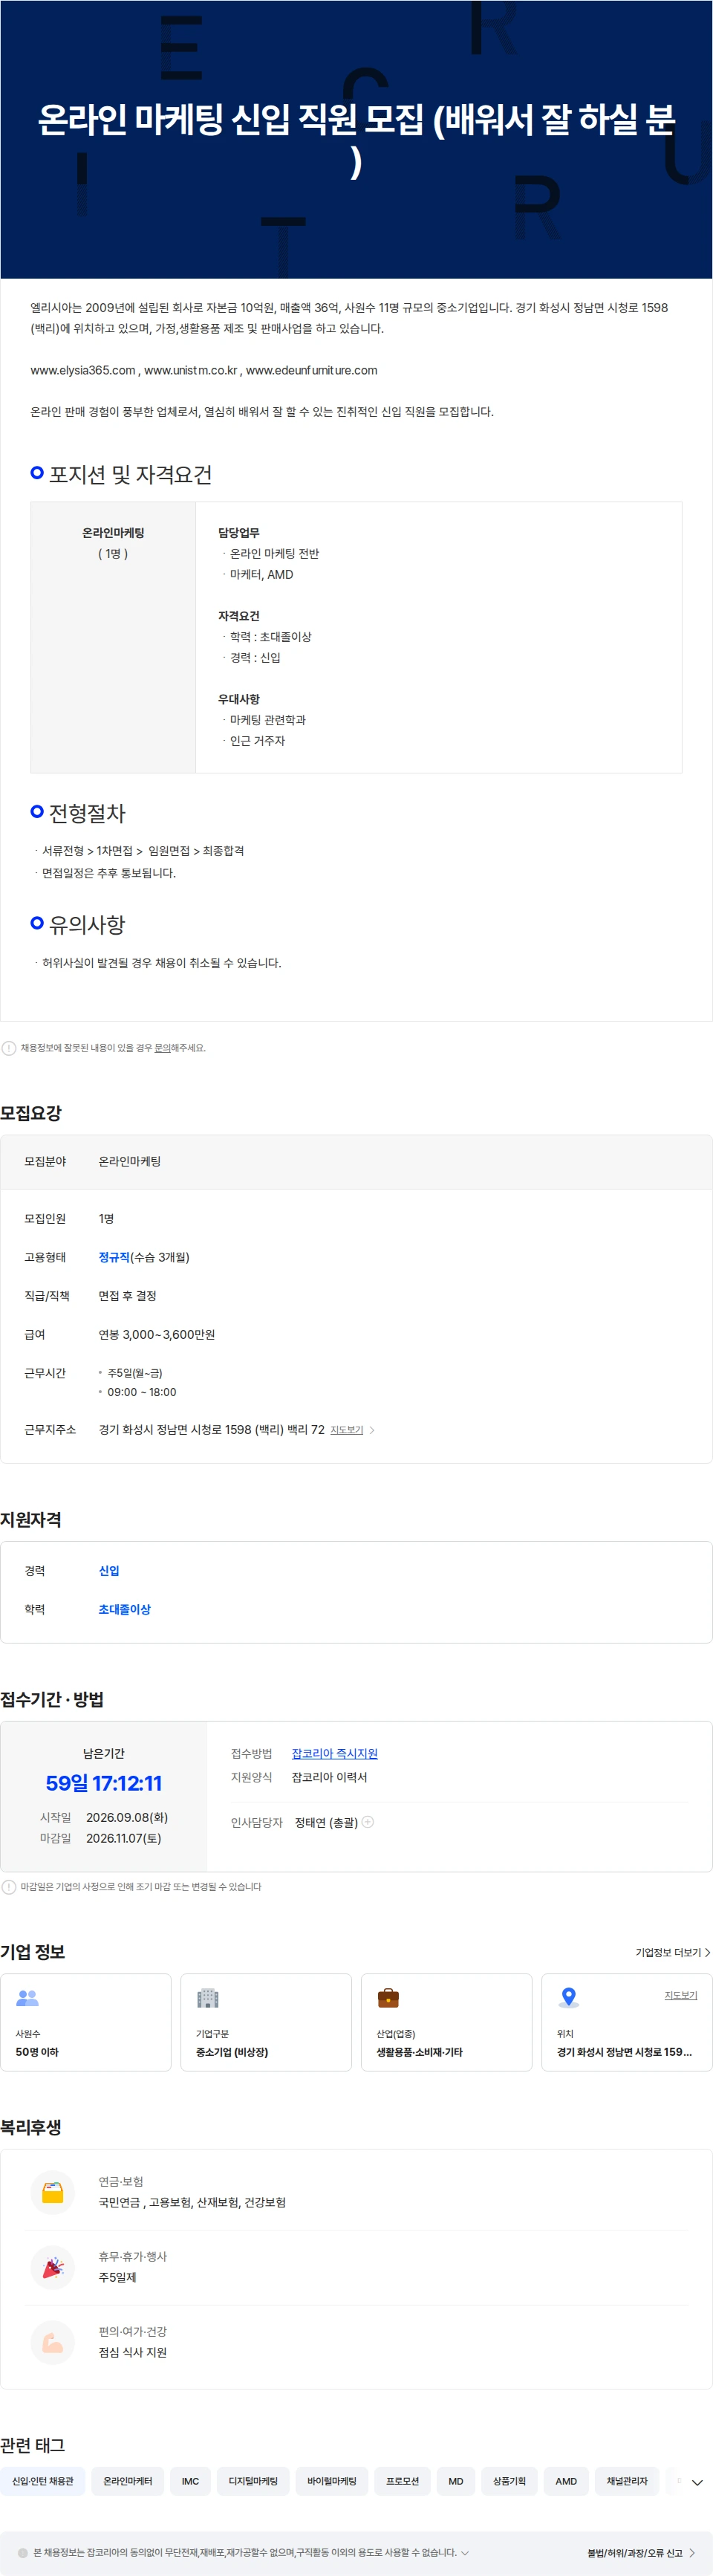This screenshot has width=713, height=2576.
Task: Select the 디지털마케팅 tag
Action: [254, 2481]
